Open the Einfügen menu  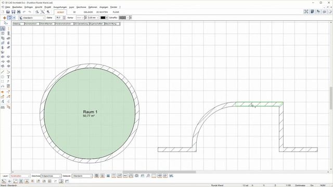coord(29,7)
